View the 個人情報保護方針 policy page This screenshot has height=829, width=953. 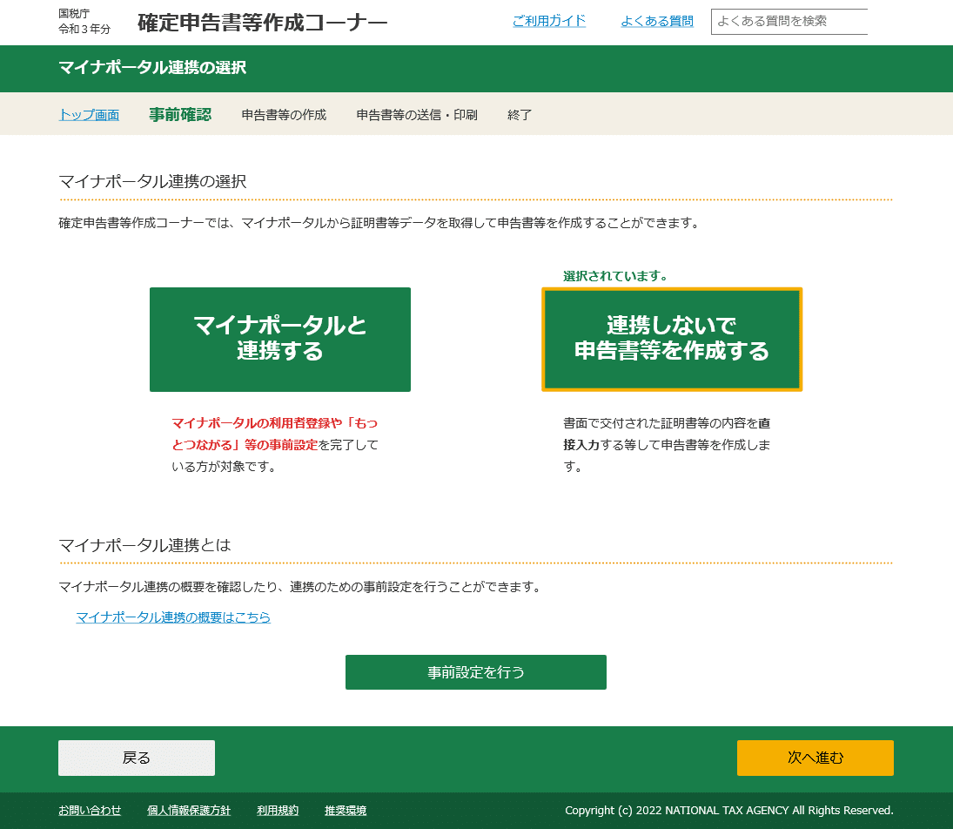click(x=189, y=810)
